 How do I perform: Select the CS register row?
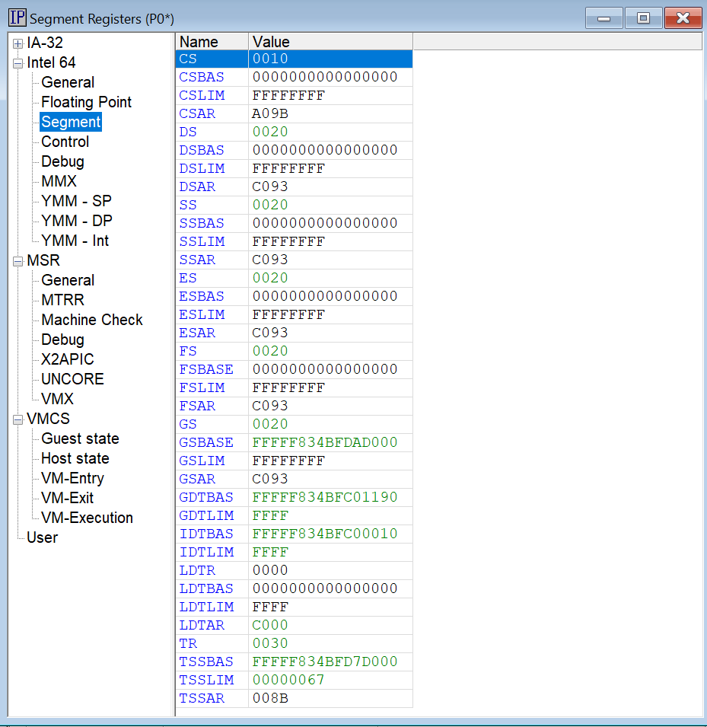[294, 59]
